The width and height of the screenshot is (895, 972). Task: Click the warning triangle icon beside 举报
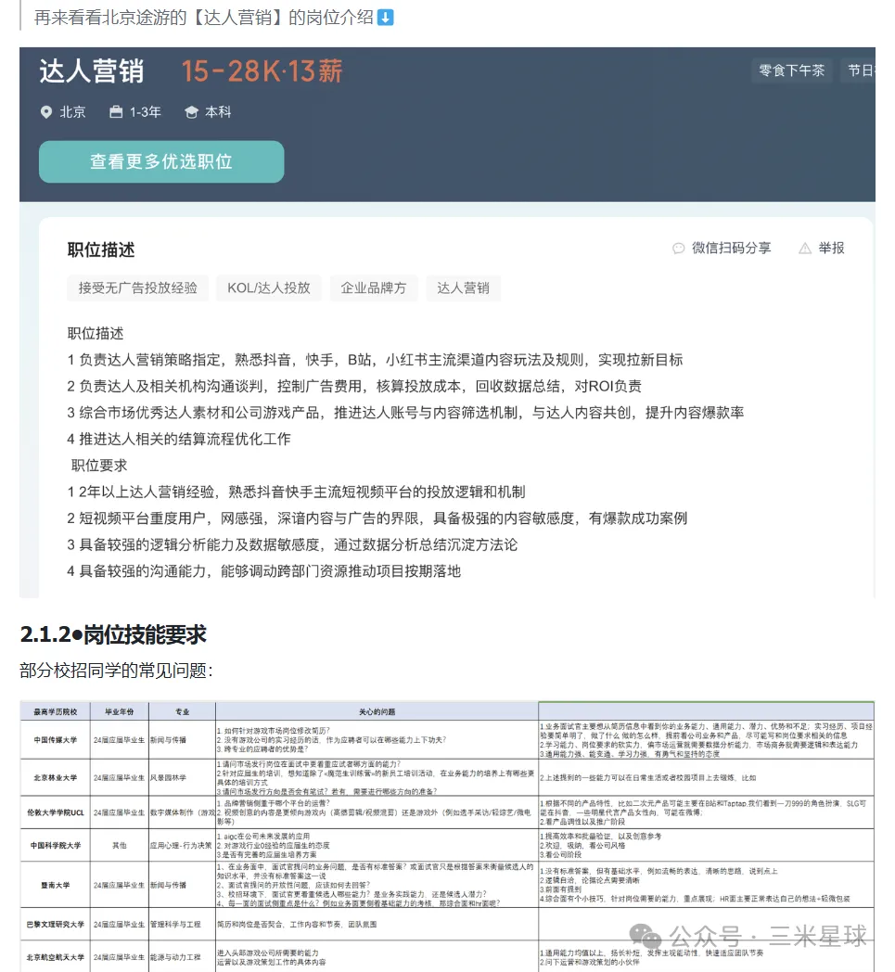[x=804, y=249]
